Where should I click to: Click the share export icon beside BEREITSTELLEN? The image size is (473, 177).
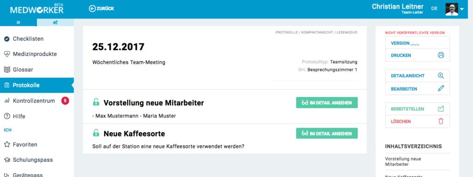(441, 109)
